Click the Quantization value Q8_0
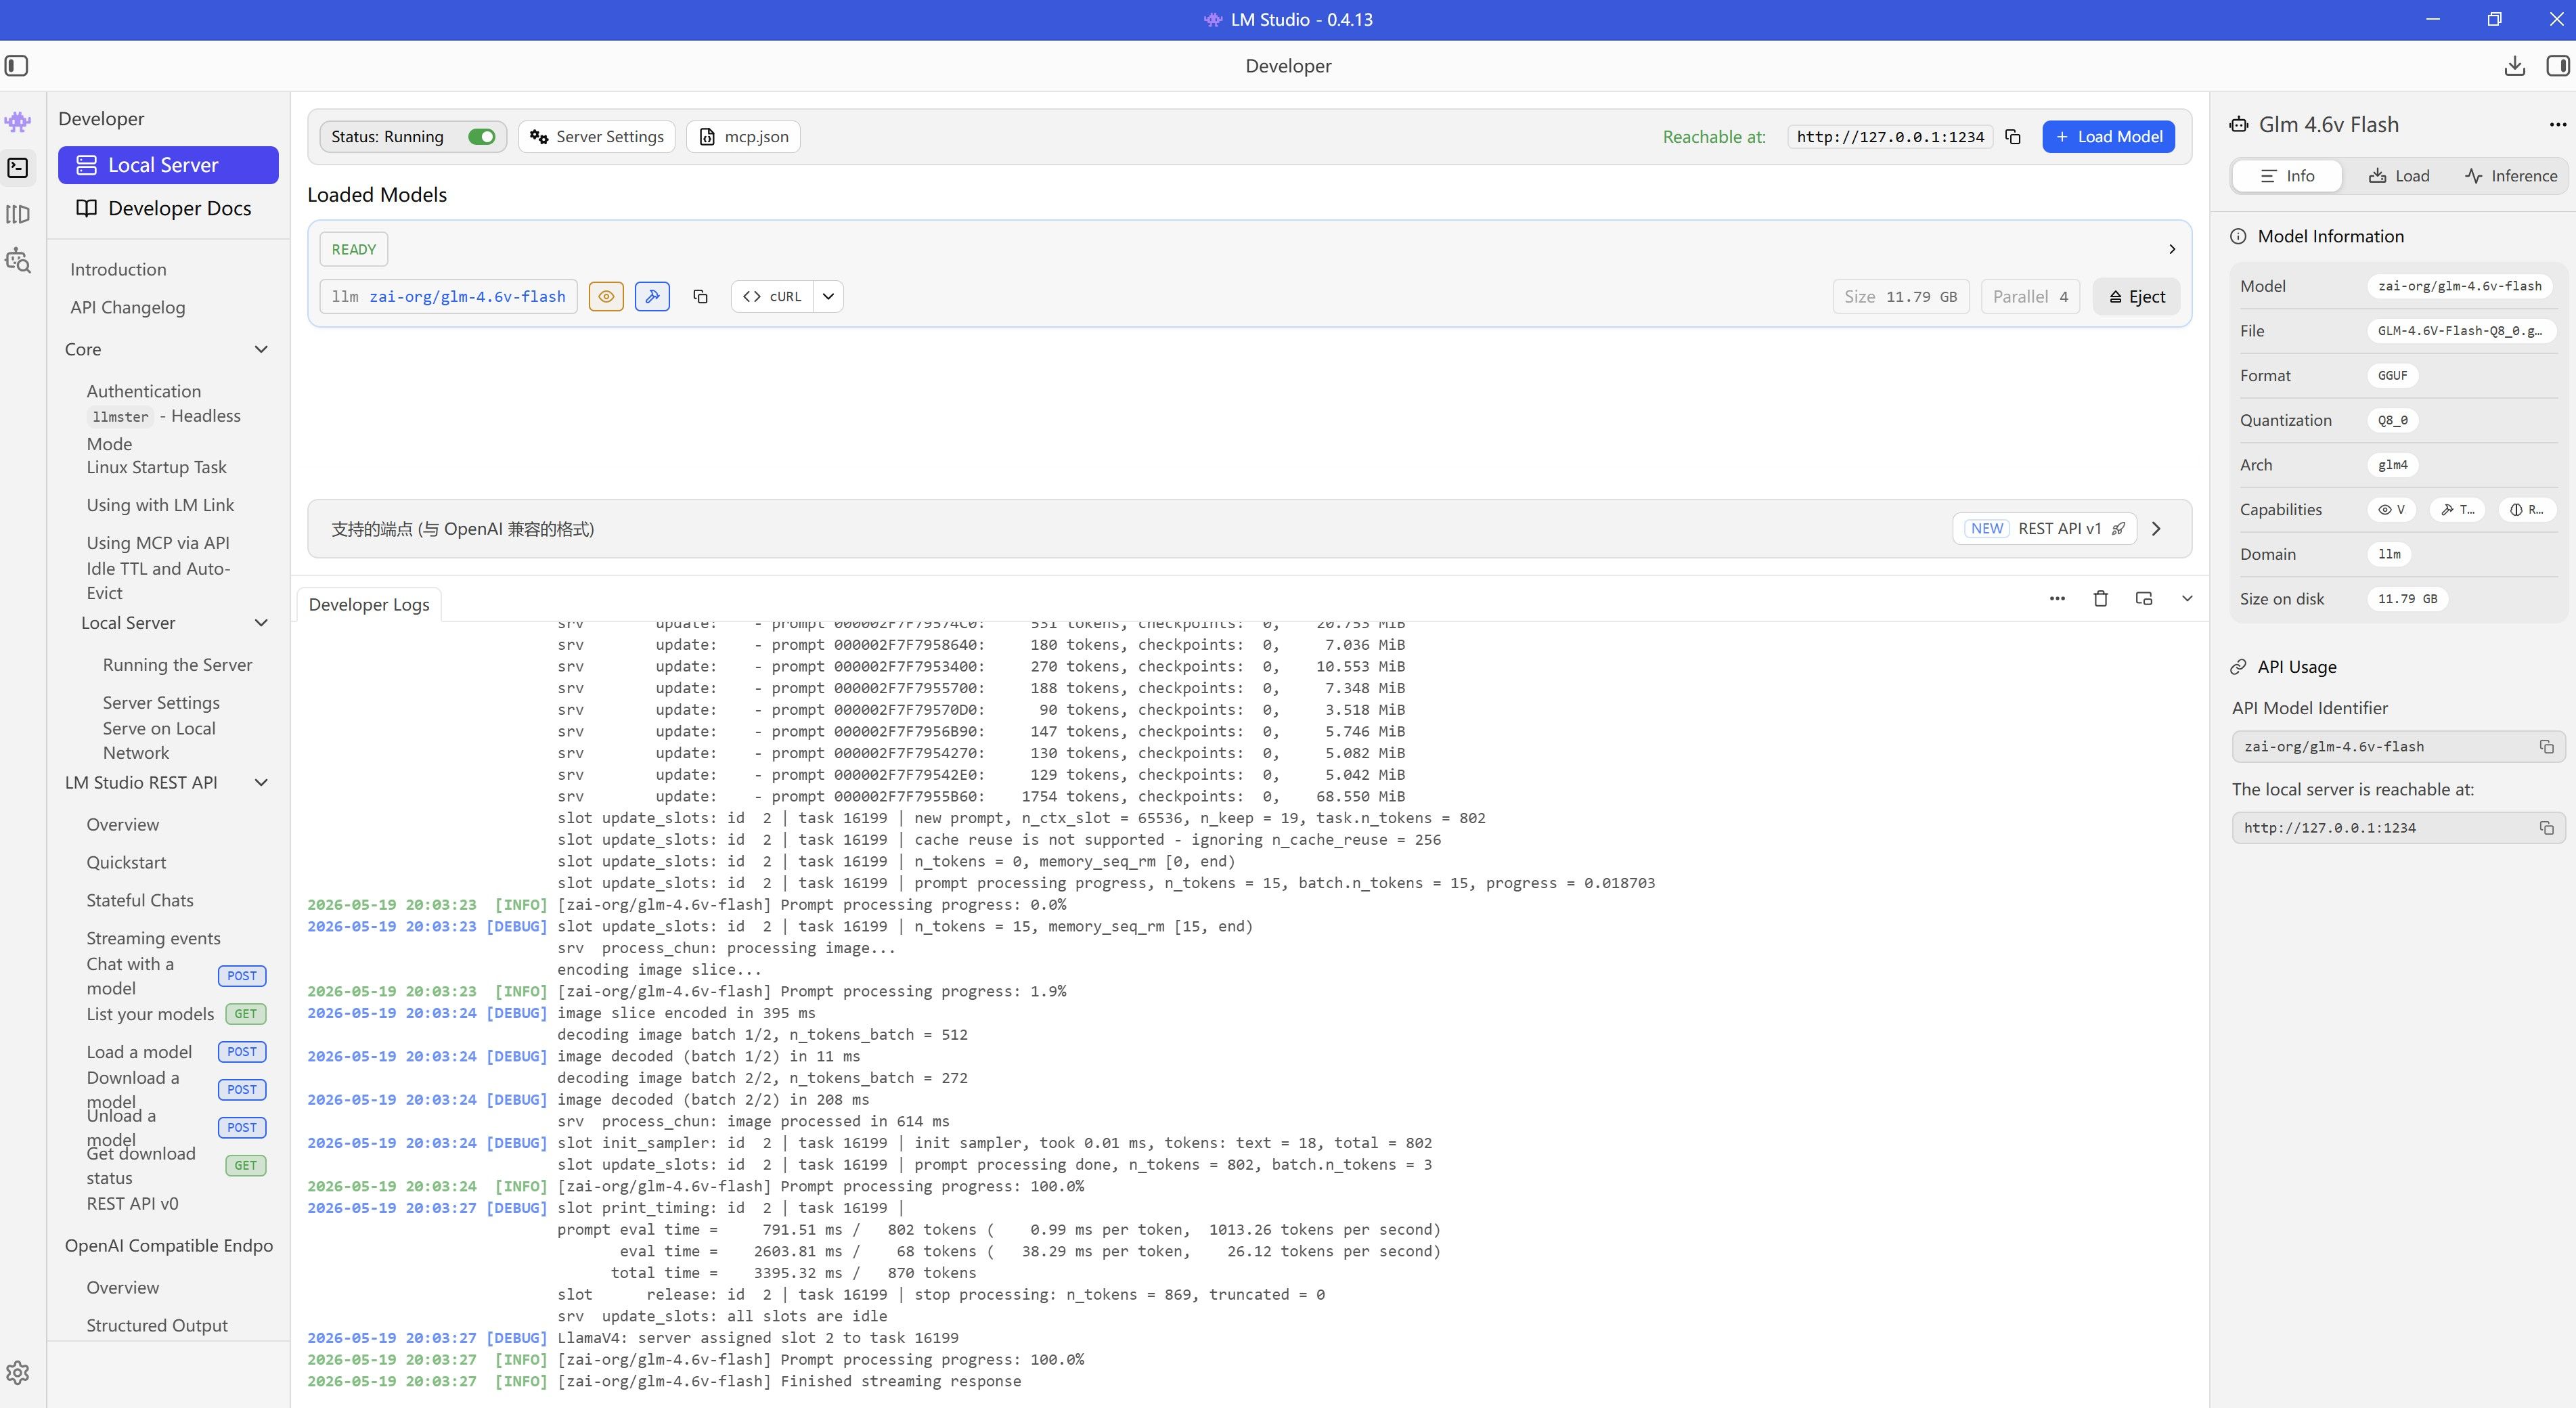The height and width of the screenshot is (1408, 2576). (2392, 420)
